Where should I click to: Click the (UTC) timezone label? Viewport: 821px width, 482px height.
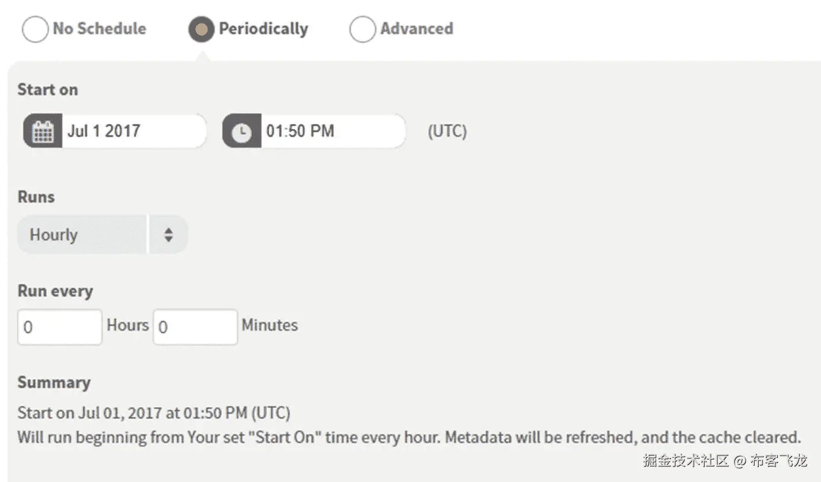pos(447,131)
